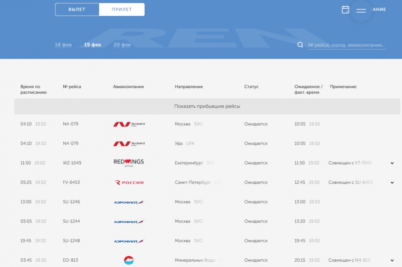Image resolution: width=402 pixels, height=267 pixels.
Task: Click flight number SU-1244
Action: (71, 221)
